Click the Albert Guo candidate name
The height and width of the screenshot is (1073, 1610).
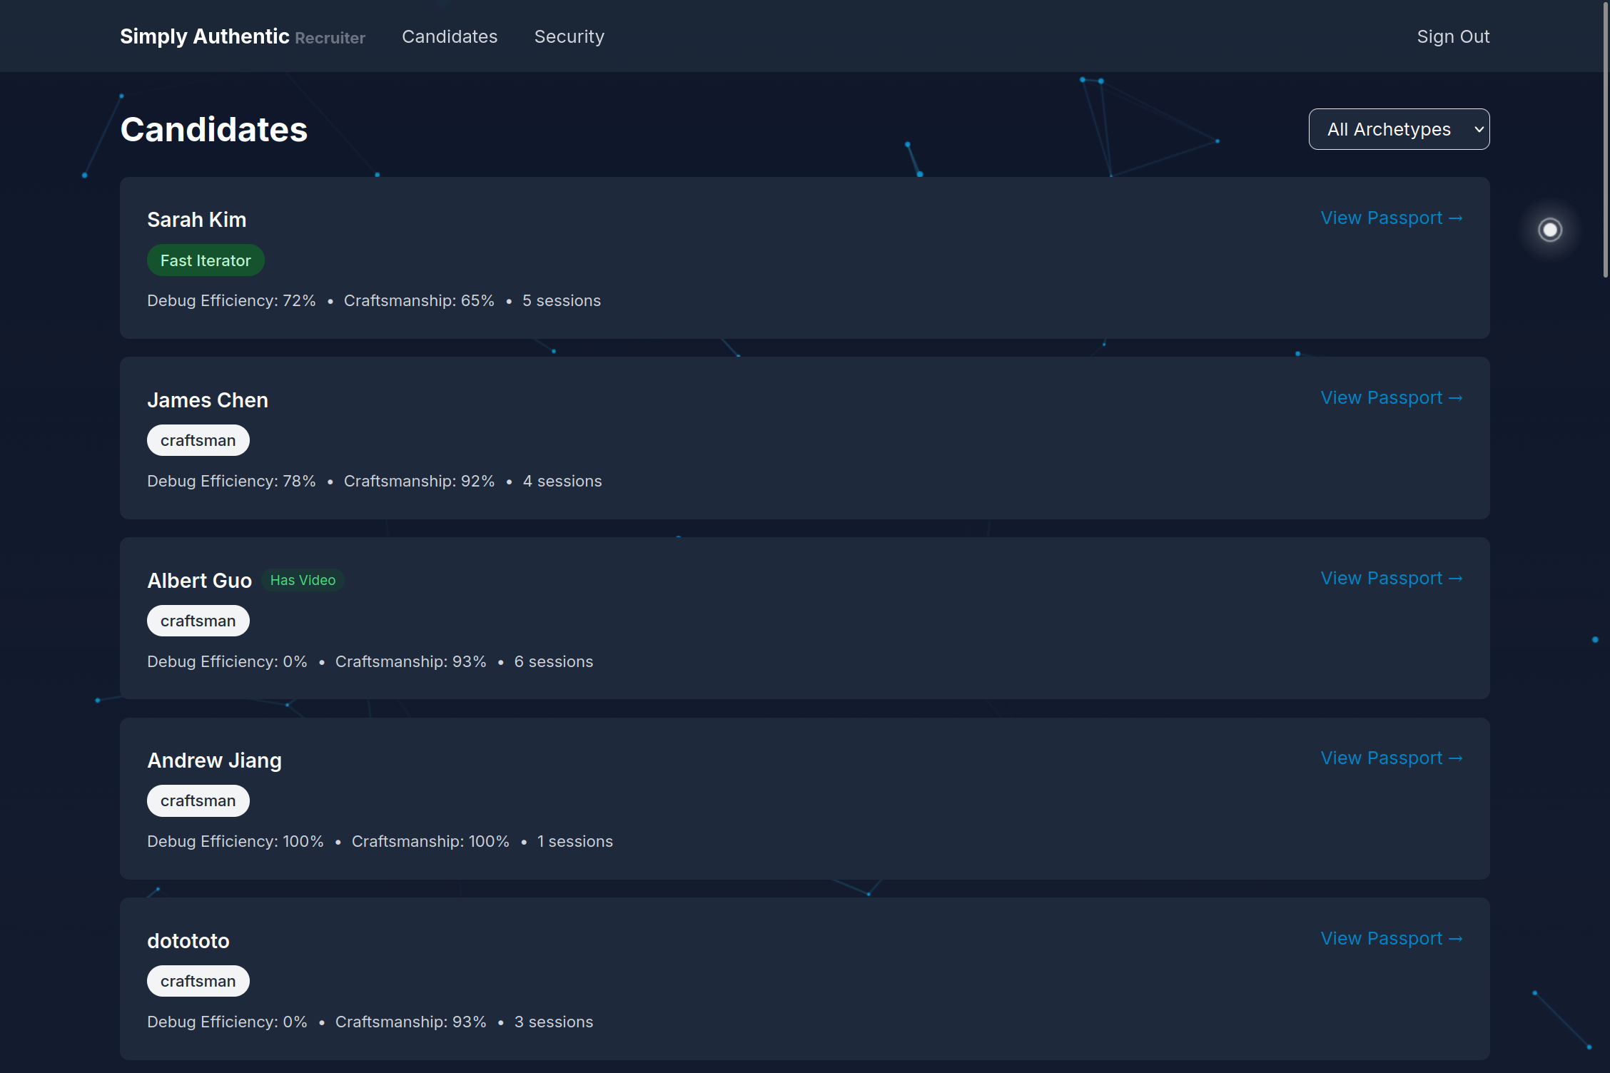pos(199,581)
